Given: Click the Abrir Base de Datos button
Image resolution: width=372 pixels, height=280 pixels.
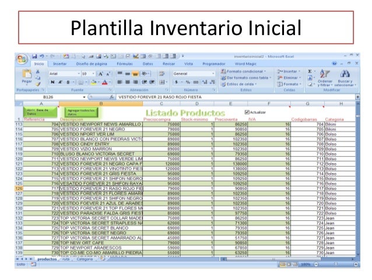Looking at the screenshot, I should pyautogui.click(x=40, y=112).
